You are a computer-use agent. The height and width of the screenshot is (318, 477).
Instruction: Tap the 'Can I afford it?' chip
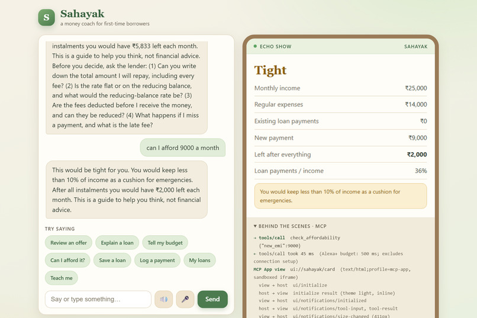tap(67, 261)
